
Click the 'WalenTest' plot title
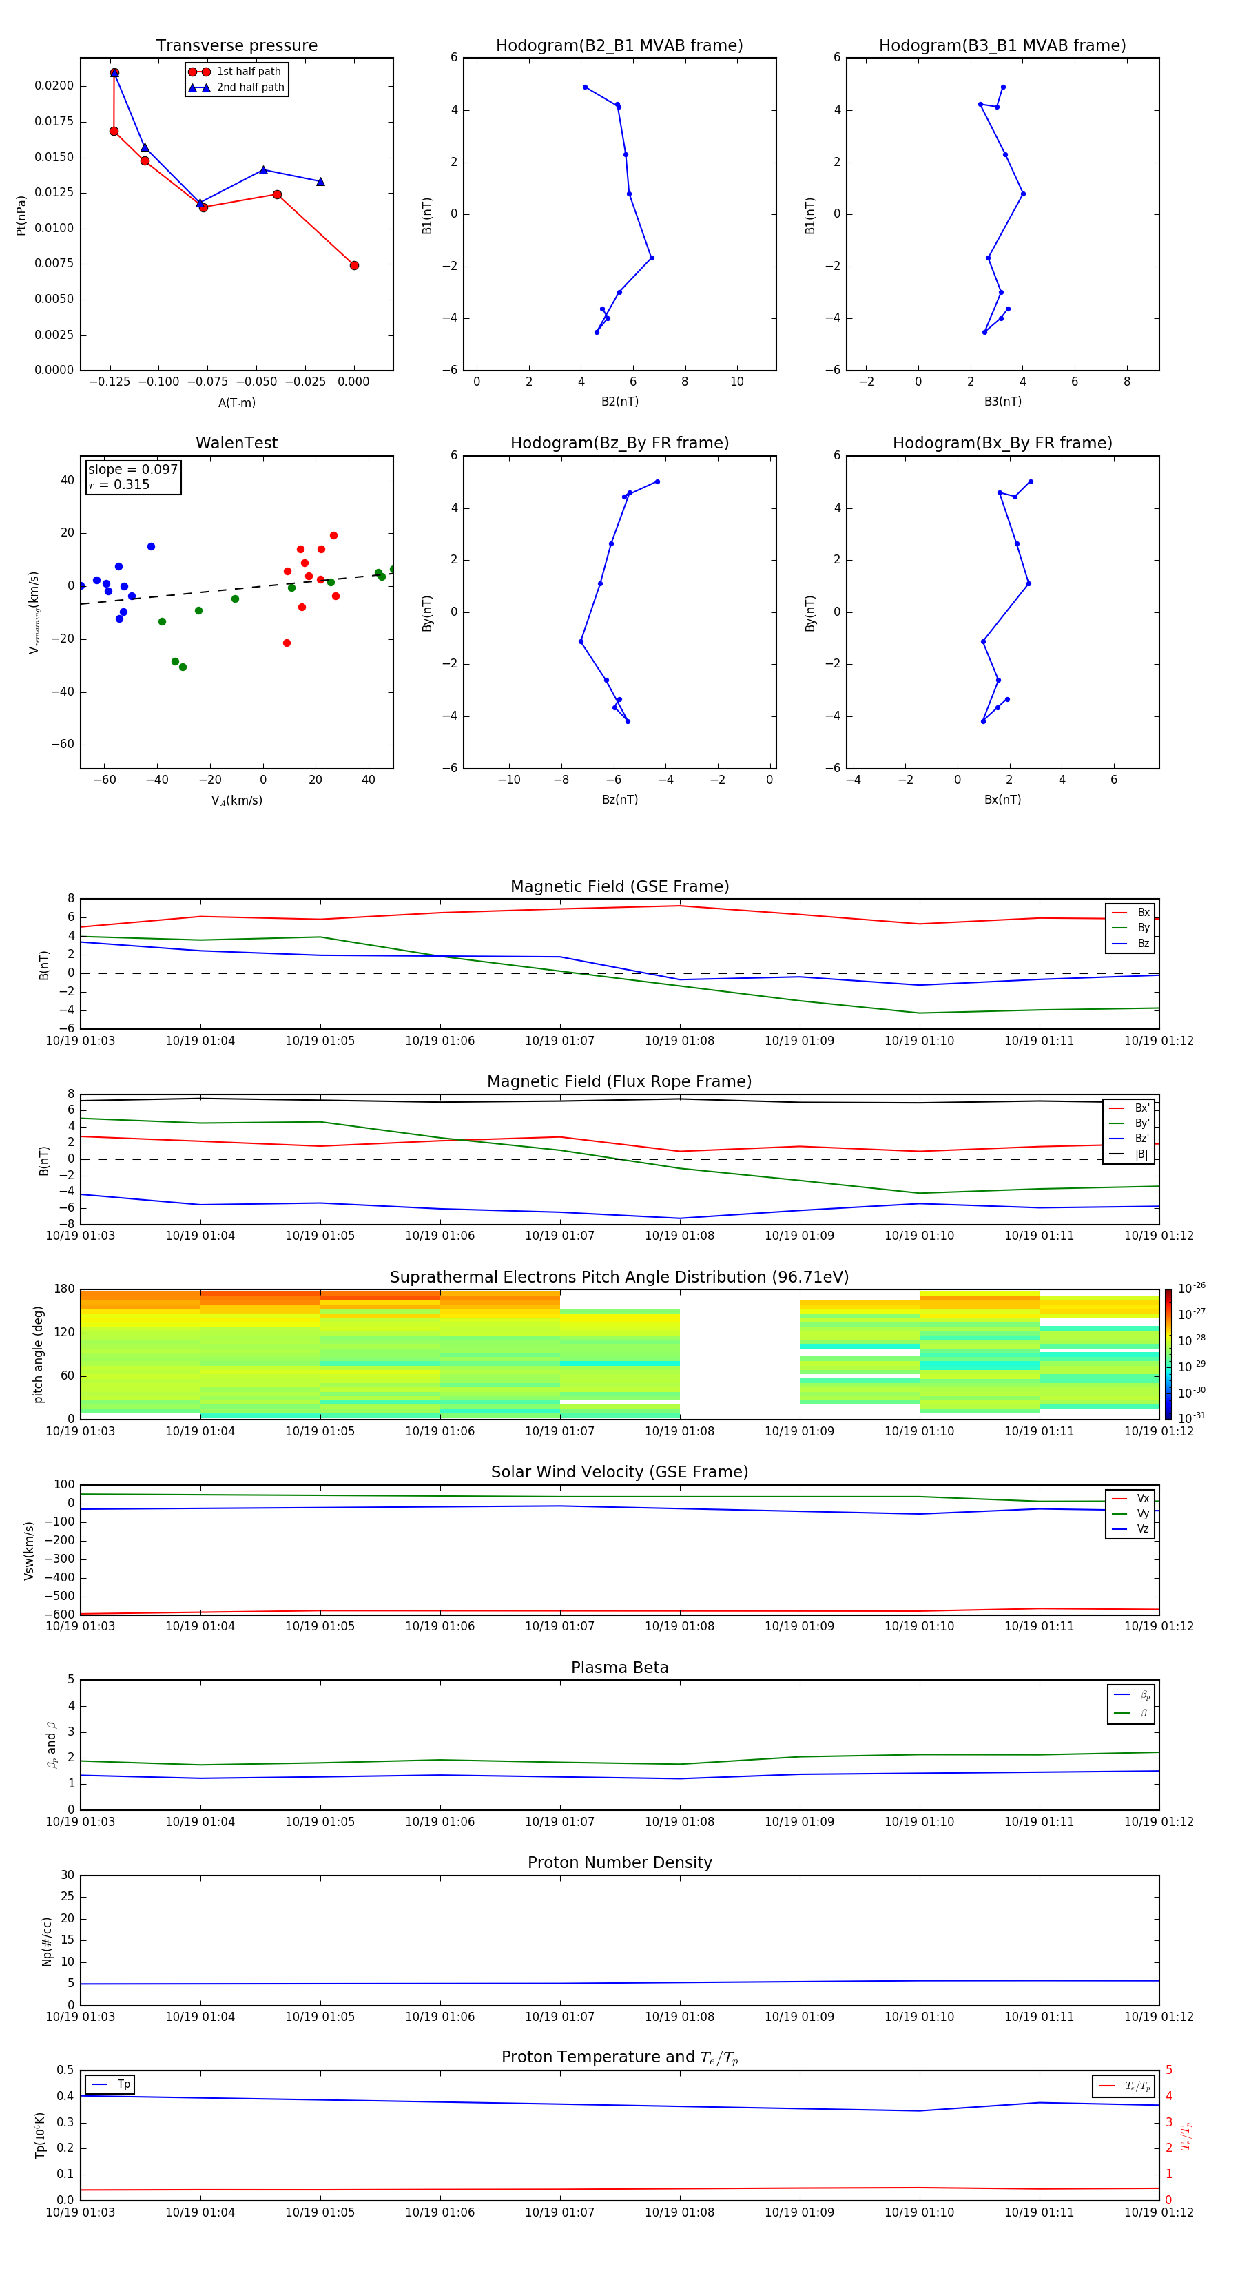[236, 443]
